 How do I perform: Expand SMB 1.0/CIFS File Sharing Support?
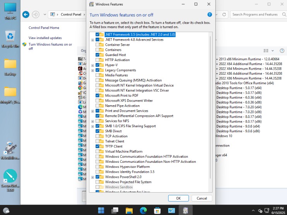tap(92, 126)
